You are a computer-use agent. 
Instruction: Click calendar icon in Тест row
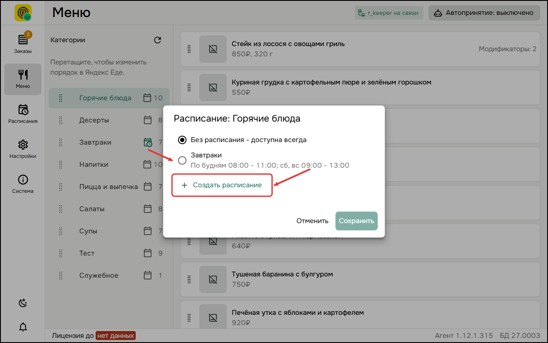tap(148, 253)
